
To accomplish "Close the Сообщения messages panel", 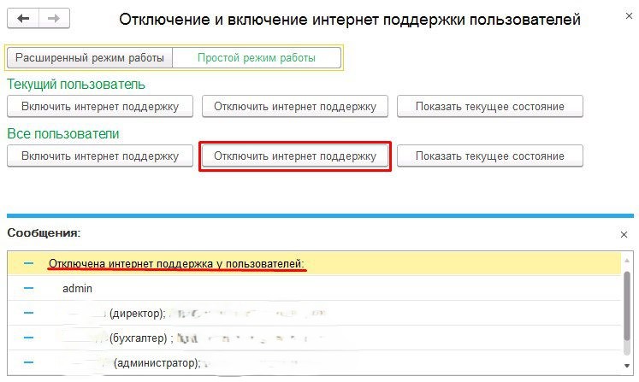I will pyautogui.click(x=623, y=233).
